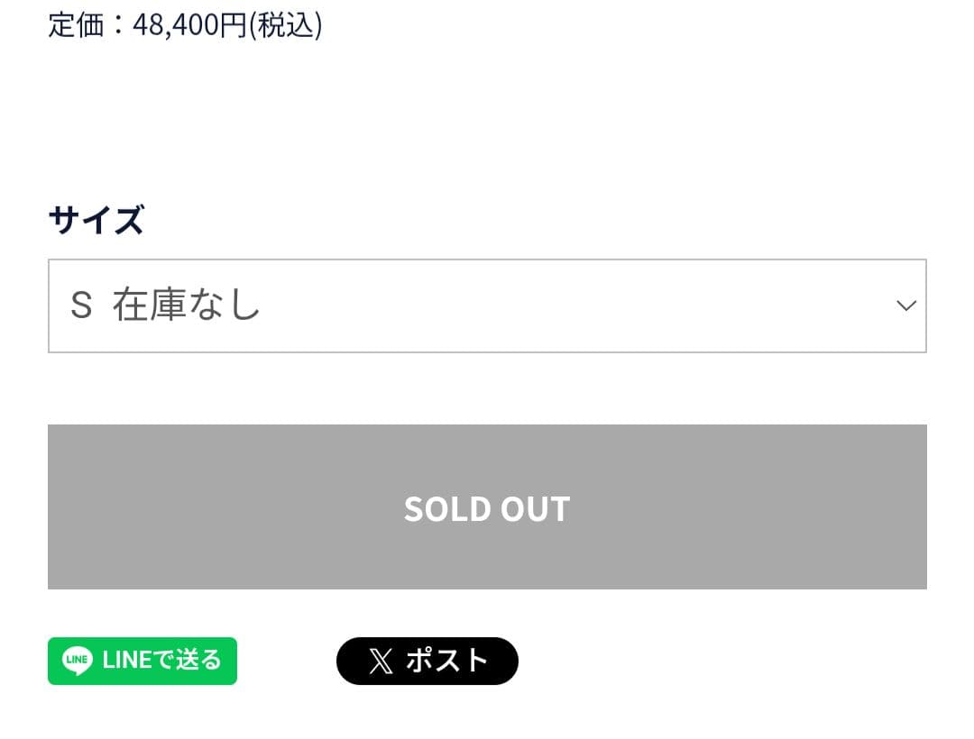Tap the LINE logo inside the green button
Image resolution: width=974 pixels, height=739 pixels.
coord(77,661)
